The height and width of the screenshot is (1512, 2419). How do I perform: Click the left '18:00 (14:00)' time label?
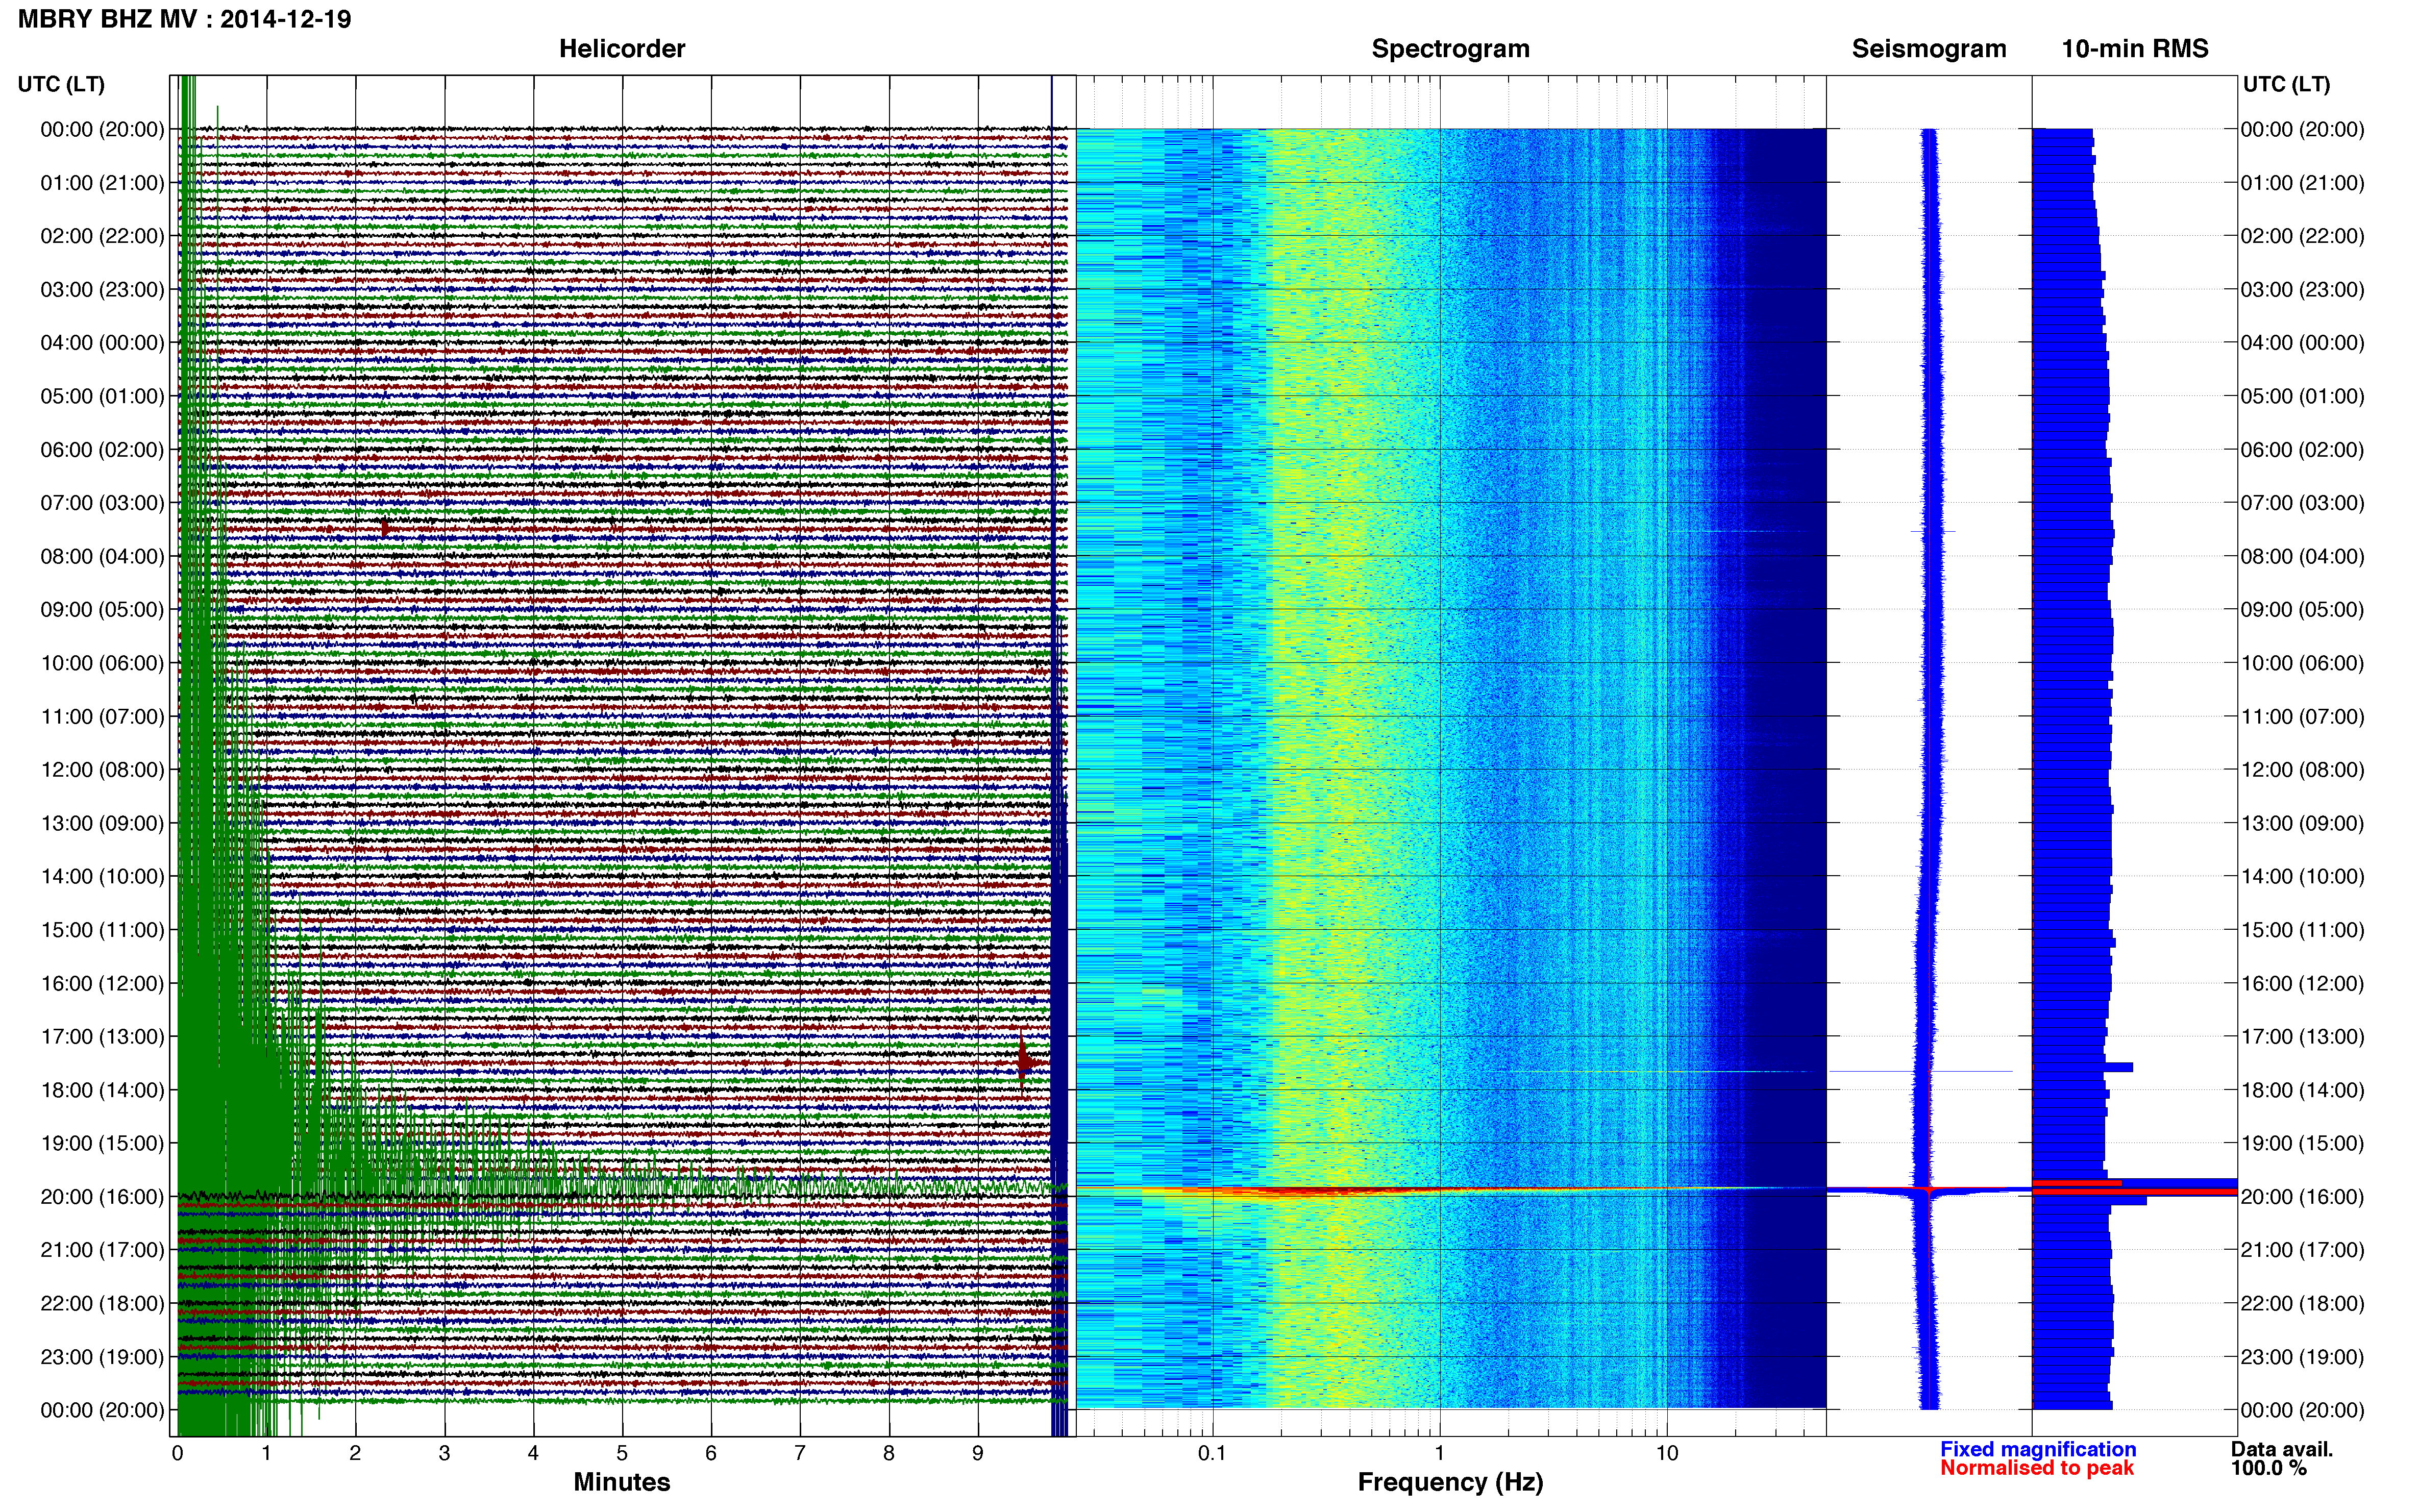click(102, 1090)
